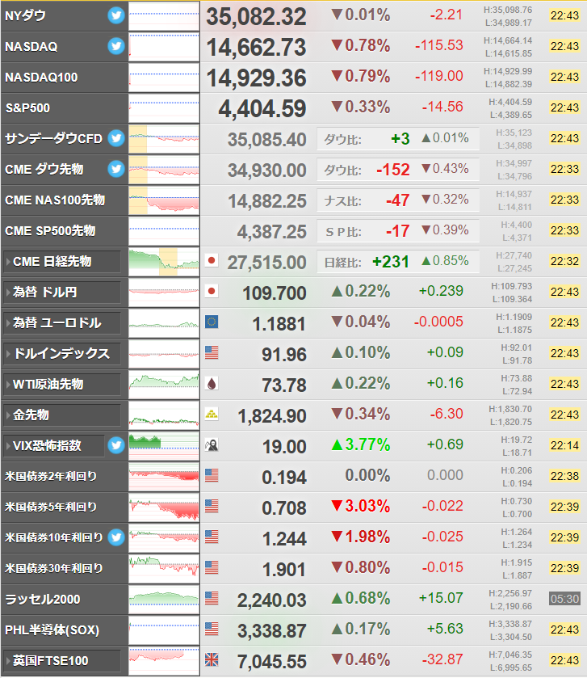
Task: Click the 日経比 +231 box
Action: (x=398, y=262)
